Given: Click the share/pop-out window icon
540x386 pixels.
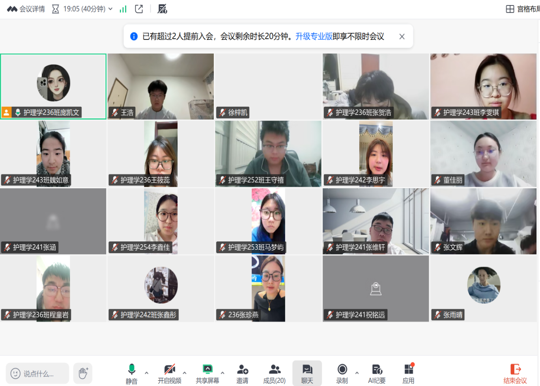Looking at the screenshot, I should tap(139, 9).
